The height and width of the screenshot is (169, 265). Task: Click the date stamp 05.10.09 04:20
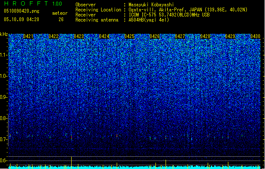coord(21,19)
